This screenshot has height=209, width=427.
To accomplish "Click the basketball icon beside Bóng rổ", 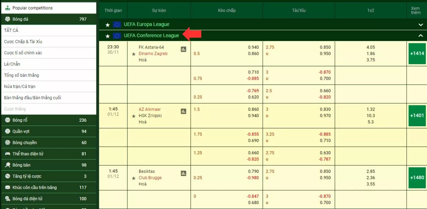I will (7, 120).
